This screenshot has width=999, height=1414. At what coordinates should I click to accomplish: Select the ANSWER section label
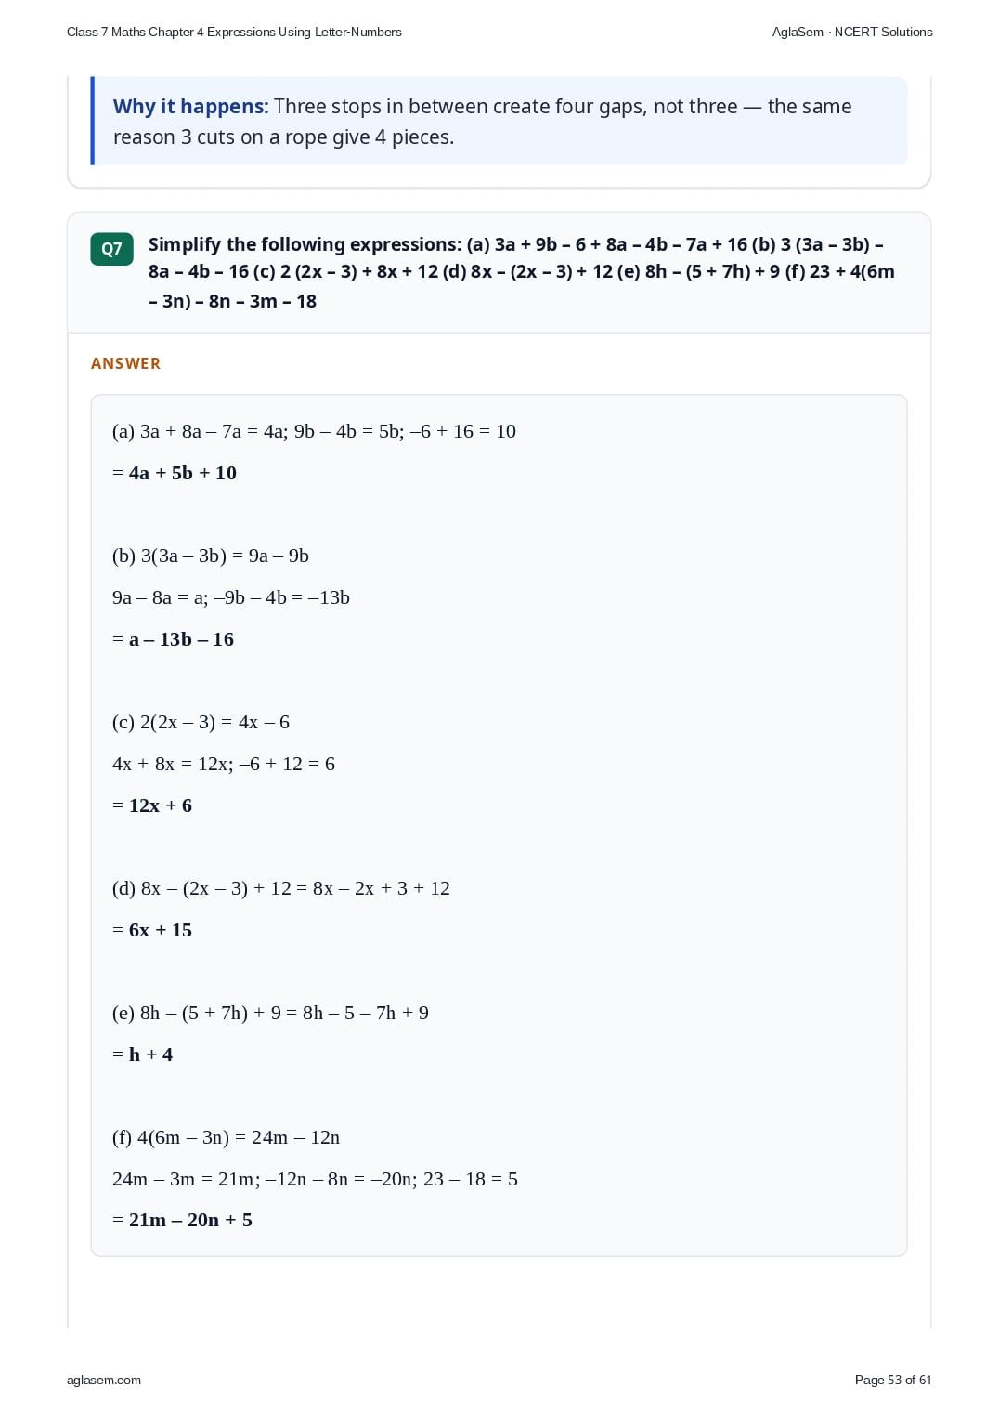click(x=125, y=363)
